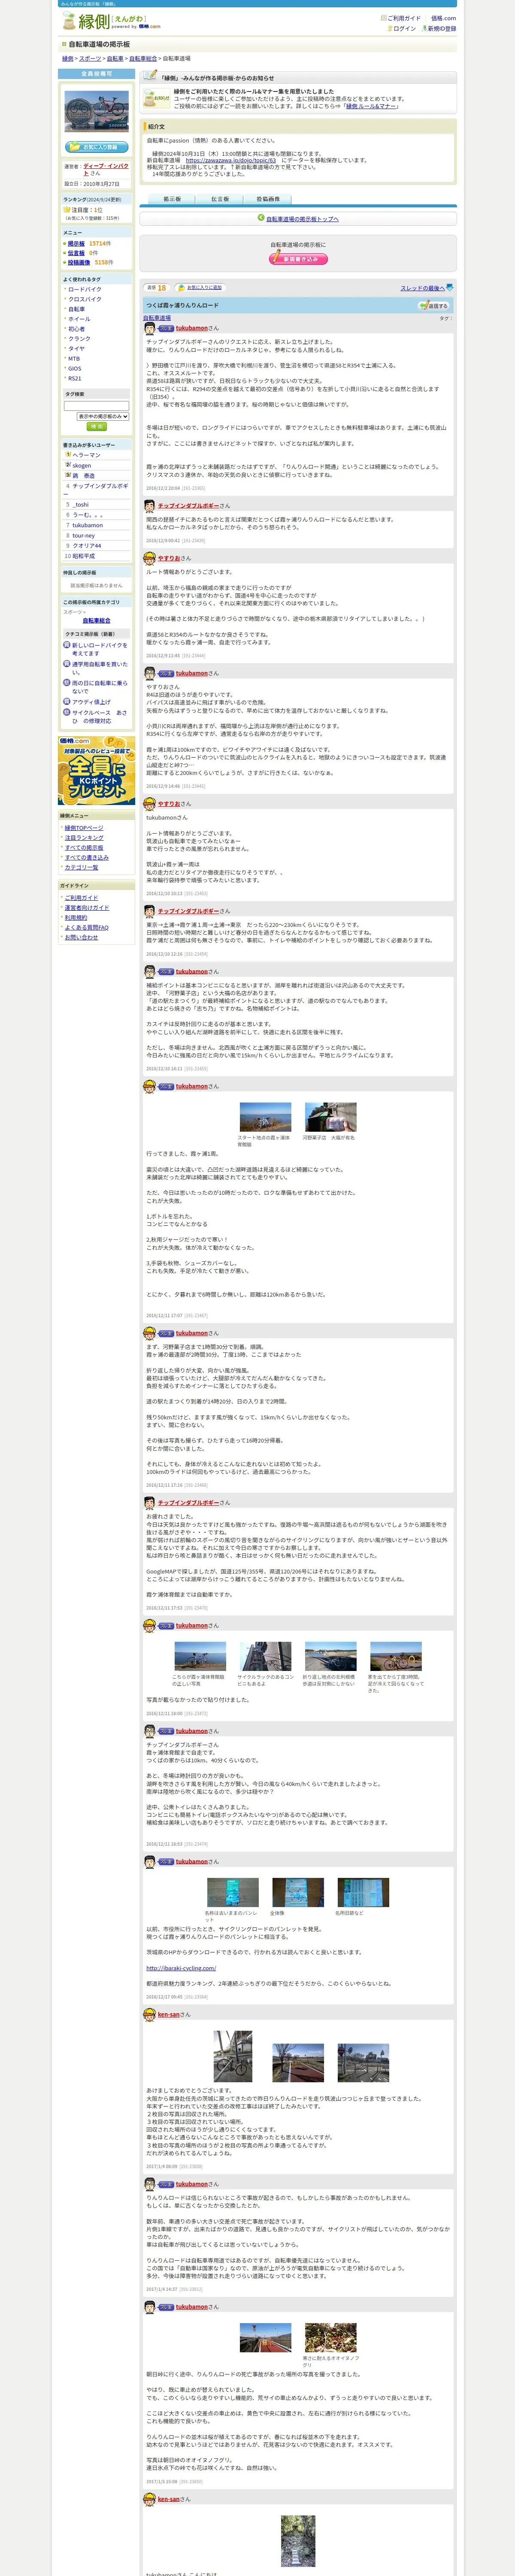Click post ID [191-23365] link
515x2576 pixels.
pyautogui.click(x=193, y=488)
